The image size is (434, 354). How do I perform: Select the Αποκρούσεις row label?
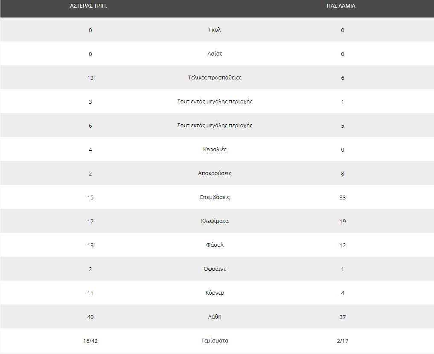pyautogui.click(x=215, y=173)
